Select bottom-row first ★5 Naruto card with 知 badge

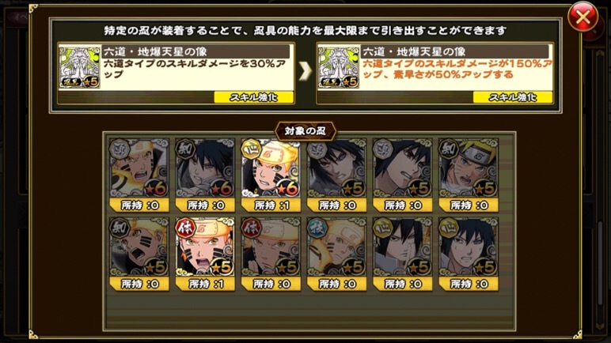(139, 254)
